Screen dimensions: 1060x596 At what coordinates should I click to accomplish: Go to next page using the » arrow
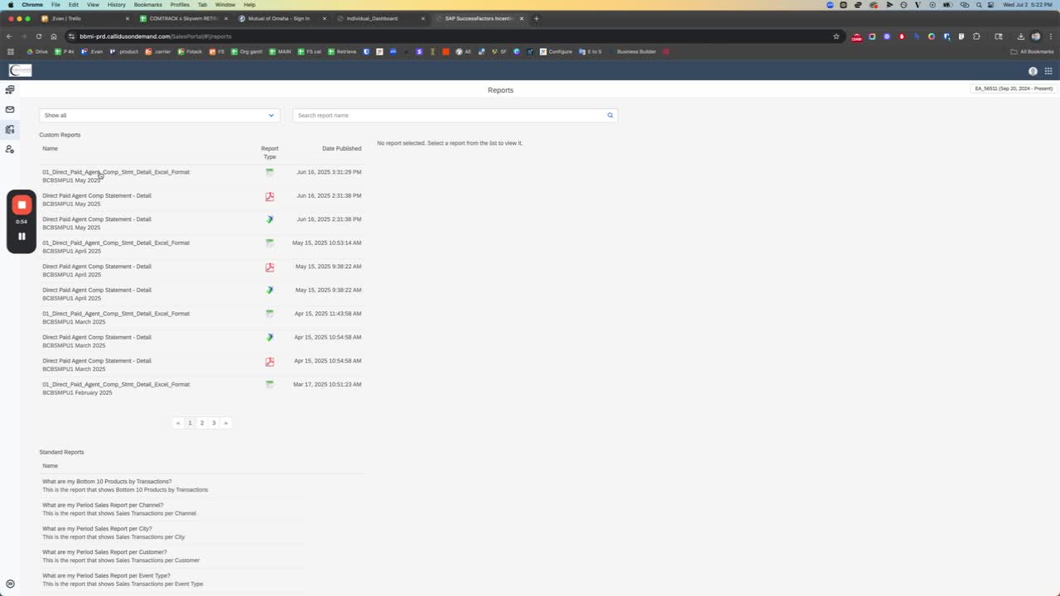pyautogui.click(x=225, y=423)
